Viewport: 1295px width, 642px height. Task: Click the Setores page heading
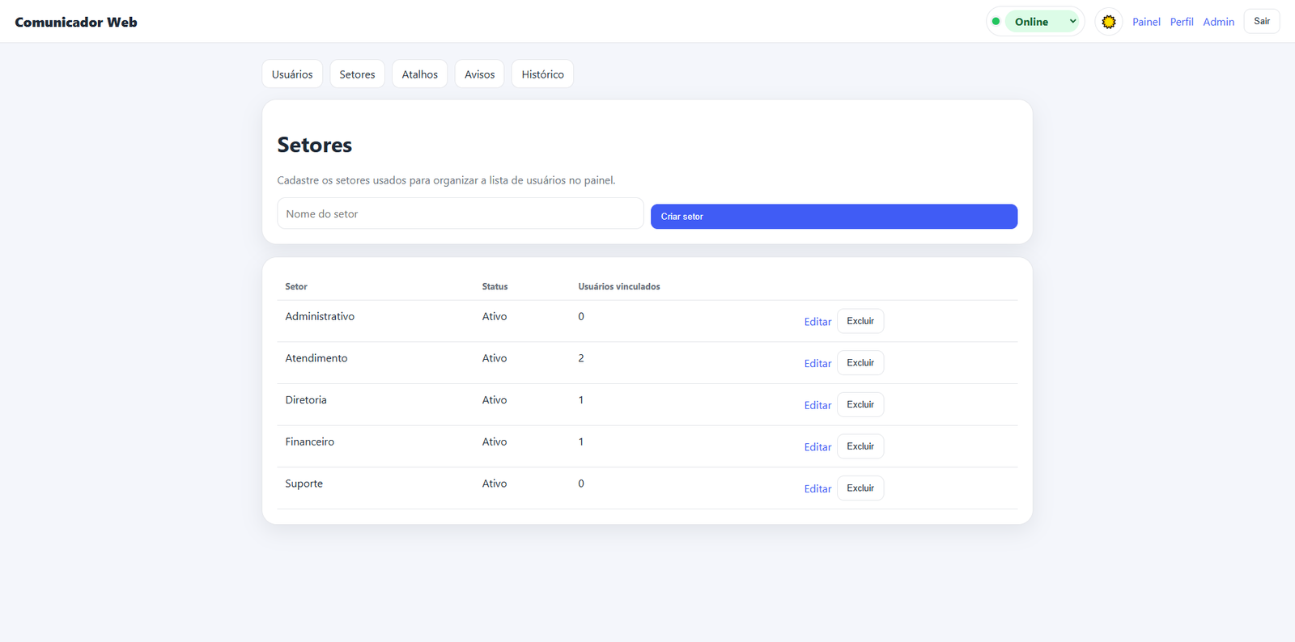pos(315,145)
